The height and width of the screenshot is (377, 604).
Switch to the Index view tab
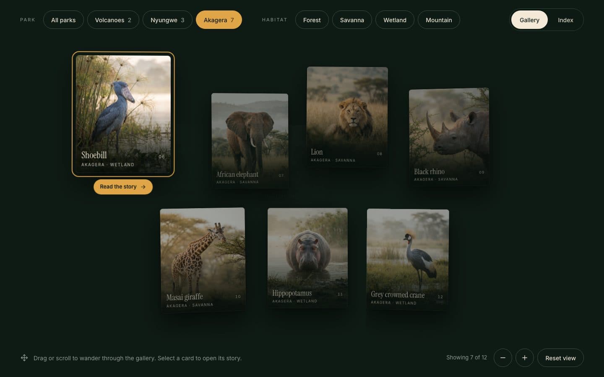565,20
